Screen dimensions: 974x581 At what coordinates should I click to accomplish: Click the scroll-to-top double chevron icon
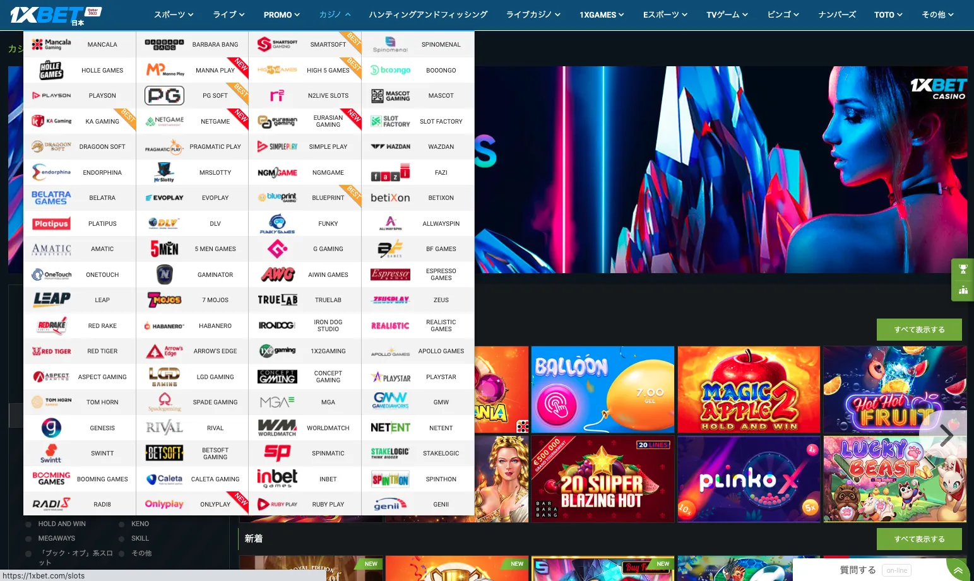coord(958,570)
